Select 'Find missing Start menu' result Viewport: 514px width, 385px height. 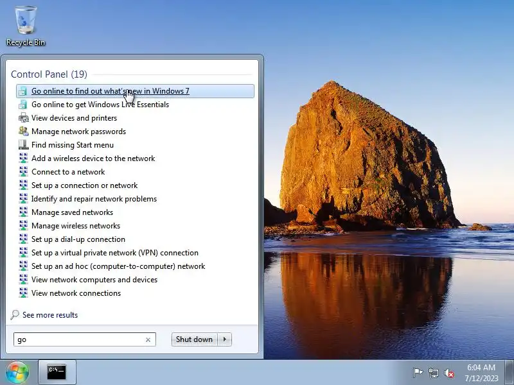(135, 145)
